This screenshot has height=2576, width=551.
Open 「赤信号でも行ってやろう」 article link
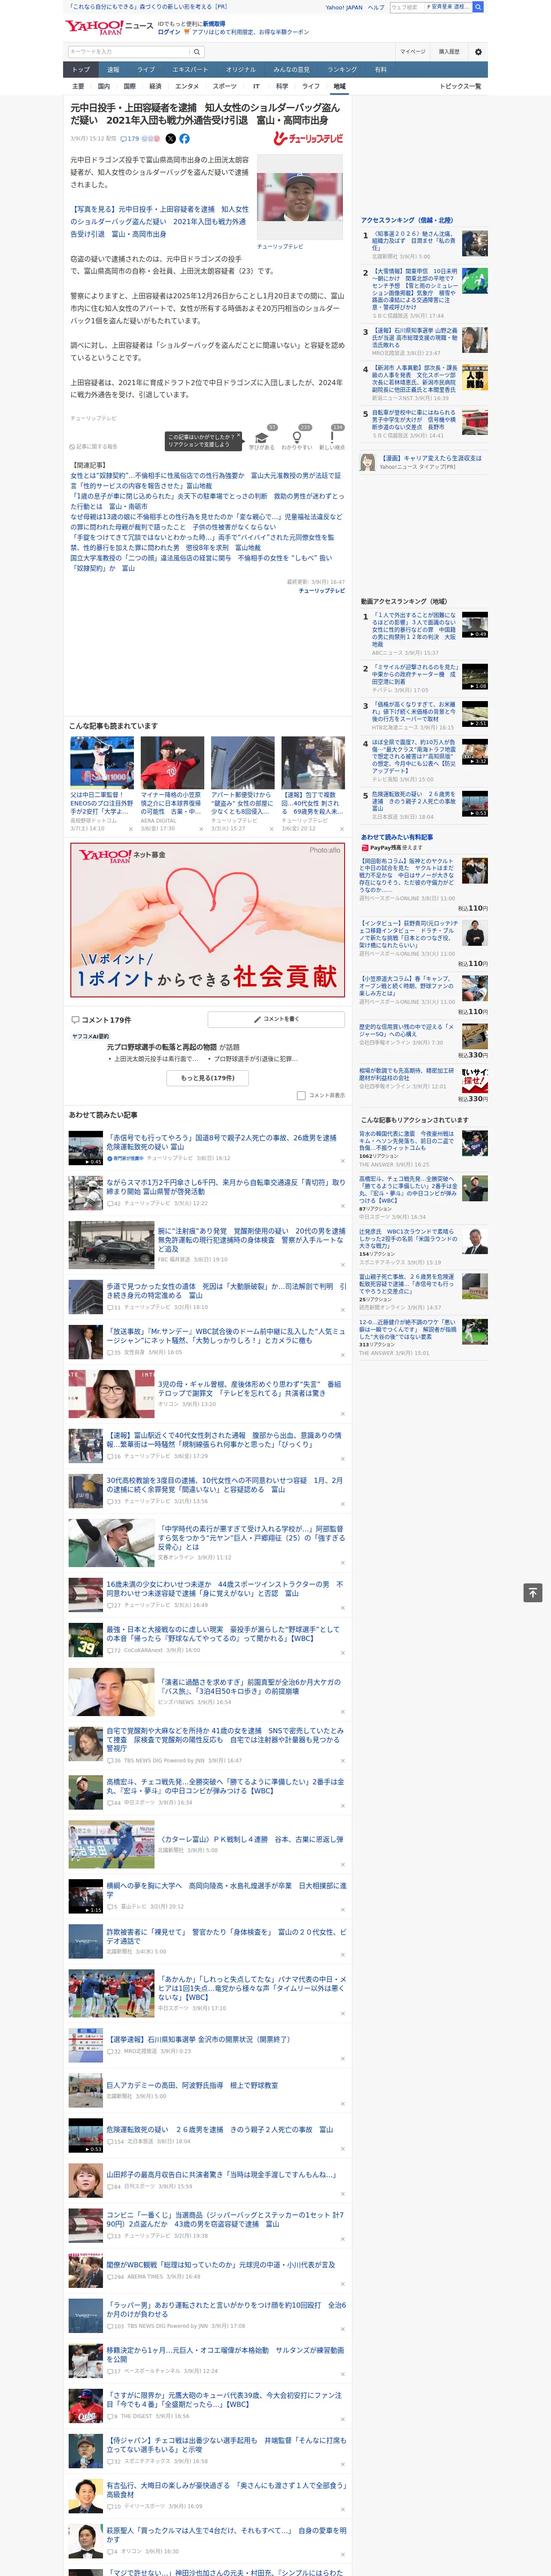click(x=221, y=1142)
